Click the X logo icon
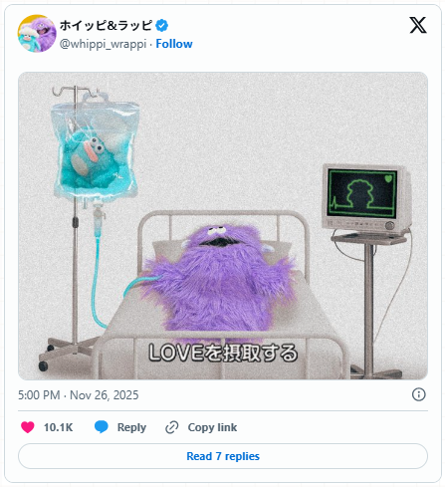The image size is (445, 487). point(418,25)
